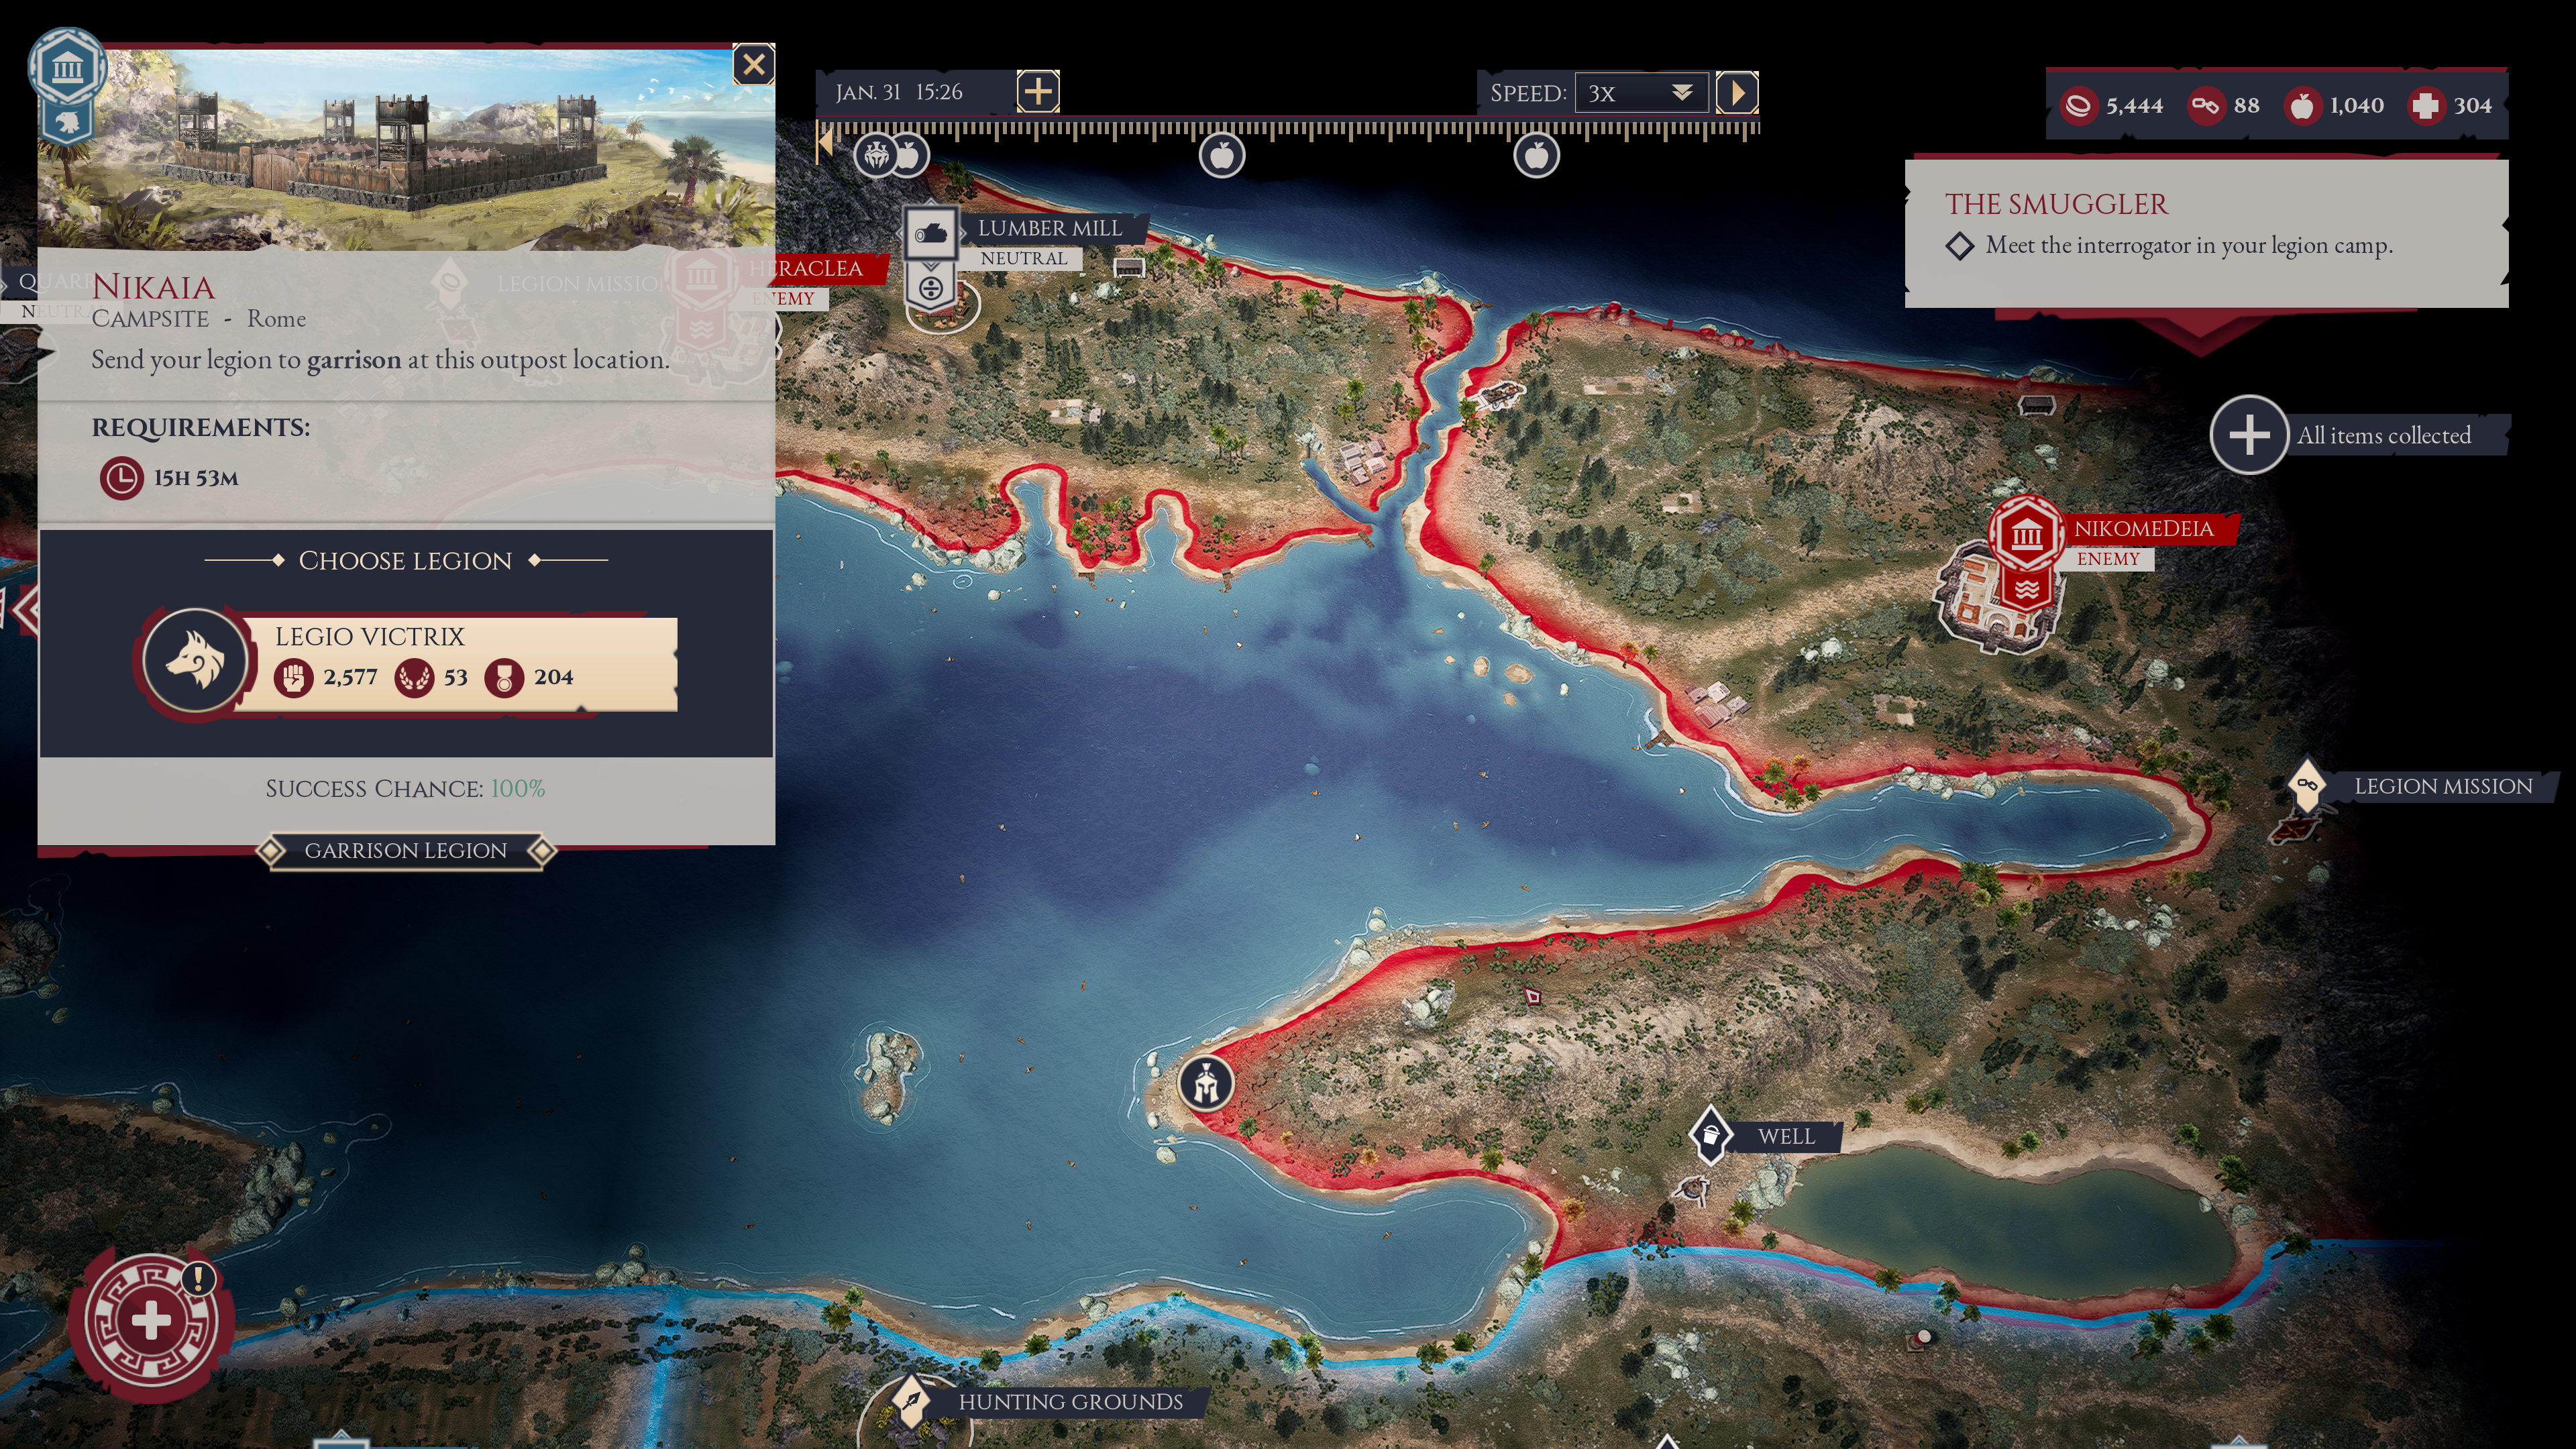
Task: Click the clock icon beside 15H 53M
Action: pos(121,478)
